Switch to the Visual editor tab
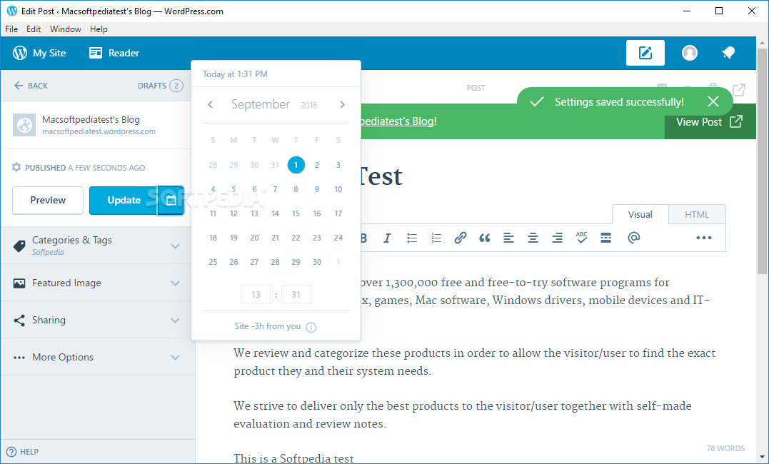The height and width of the screenshot is (464, 769). tap(640, 214)
